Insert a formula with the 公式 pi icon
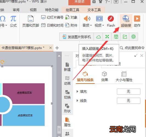This screenshot has width=146, height=137. point(13,19)
